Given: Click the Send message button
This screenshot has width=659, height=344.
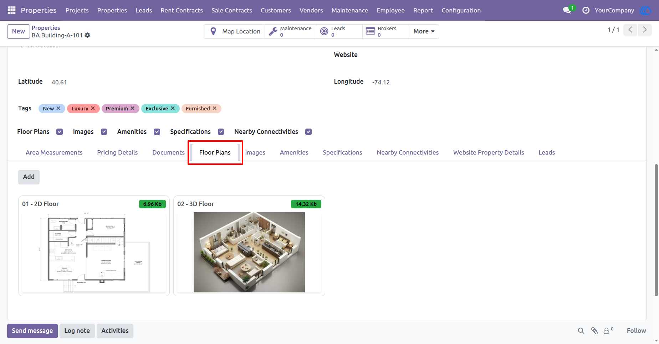Looking at the screenshot, I should coord(32,331).
